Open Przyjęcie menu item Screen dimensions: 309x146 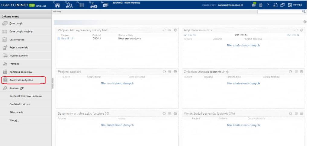pyautogui.click(x=26, y=64)
